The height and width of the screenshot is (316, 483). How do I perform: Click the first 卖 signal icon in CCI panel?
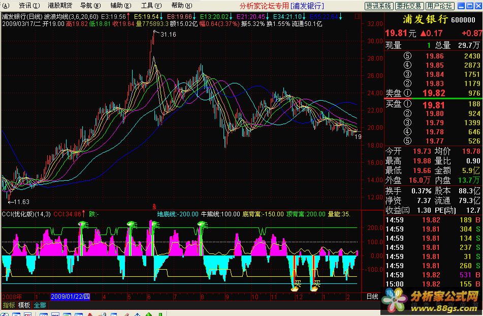(82, 224)
